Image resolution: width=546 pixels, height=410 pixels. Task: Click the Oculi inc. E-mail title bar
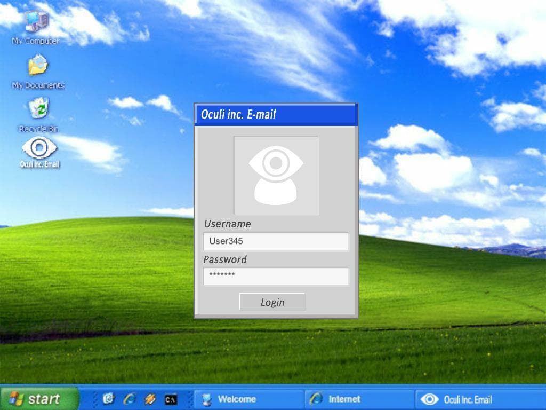(276, 114)
